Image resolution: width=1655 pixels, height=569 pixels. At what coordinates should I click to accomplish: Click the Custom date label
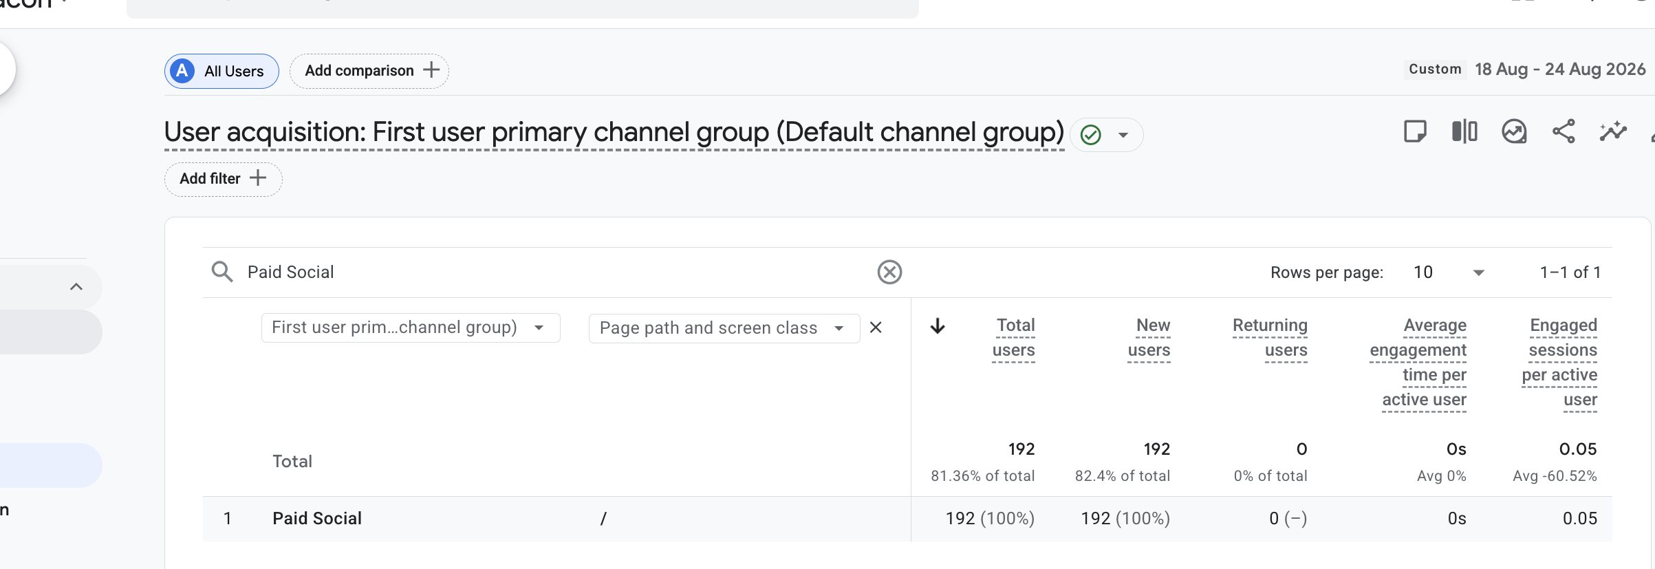[x=1435, y=69]
